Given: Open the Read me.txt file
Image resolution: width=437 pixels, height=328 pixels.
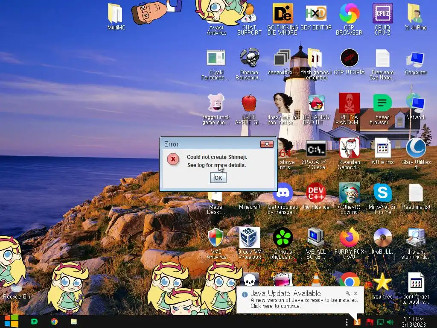Looking at the screenshot, I should [x=416, y=193].
